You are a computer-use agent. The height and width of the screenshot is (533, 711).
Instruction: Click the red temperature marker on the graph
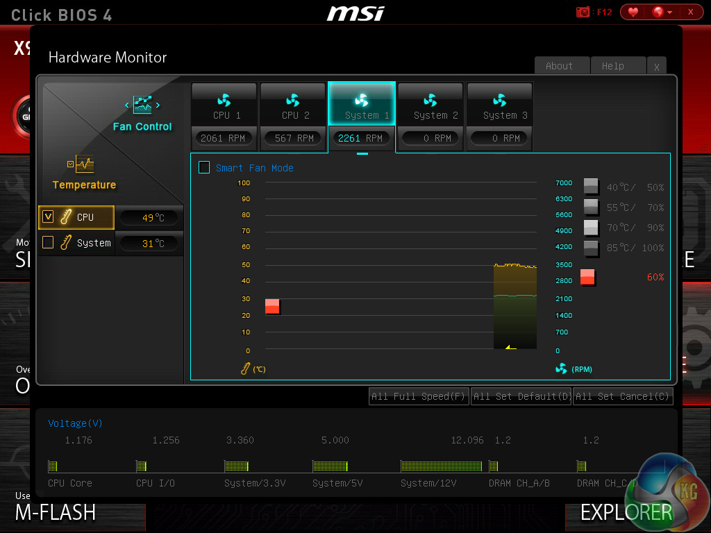pos(272,306)
